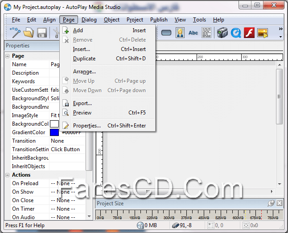Select the Transition property value None
The height and width of the screenshot is (233, 288).
click(x=67, y=141)
